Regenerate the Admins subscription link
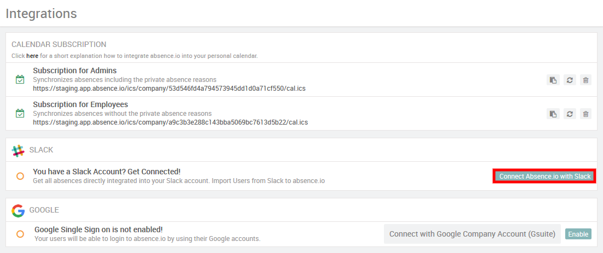This screenshot has width=603, height=253. (x=570, y=80)
